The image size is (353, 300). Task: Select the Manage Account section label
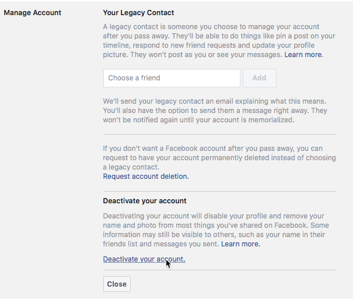(33, 12)
